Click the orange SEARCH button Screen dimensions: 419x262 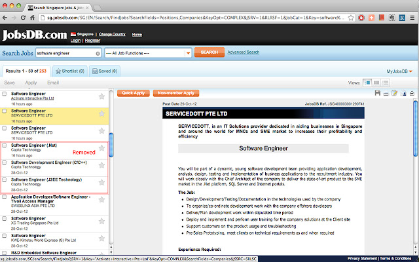pos(209,52)
